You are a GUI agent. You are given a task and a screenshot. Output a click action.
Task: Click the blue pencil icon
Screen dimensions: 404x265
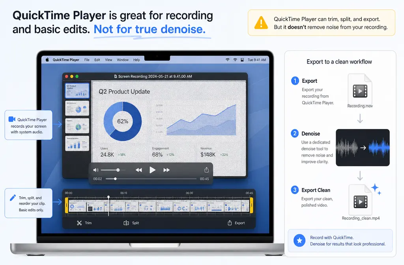click(13, 198)
